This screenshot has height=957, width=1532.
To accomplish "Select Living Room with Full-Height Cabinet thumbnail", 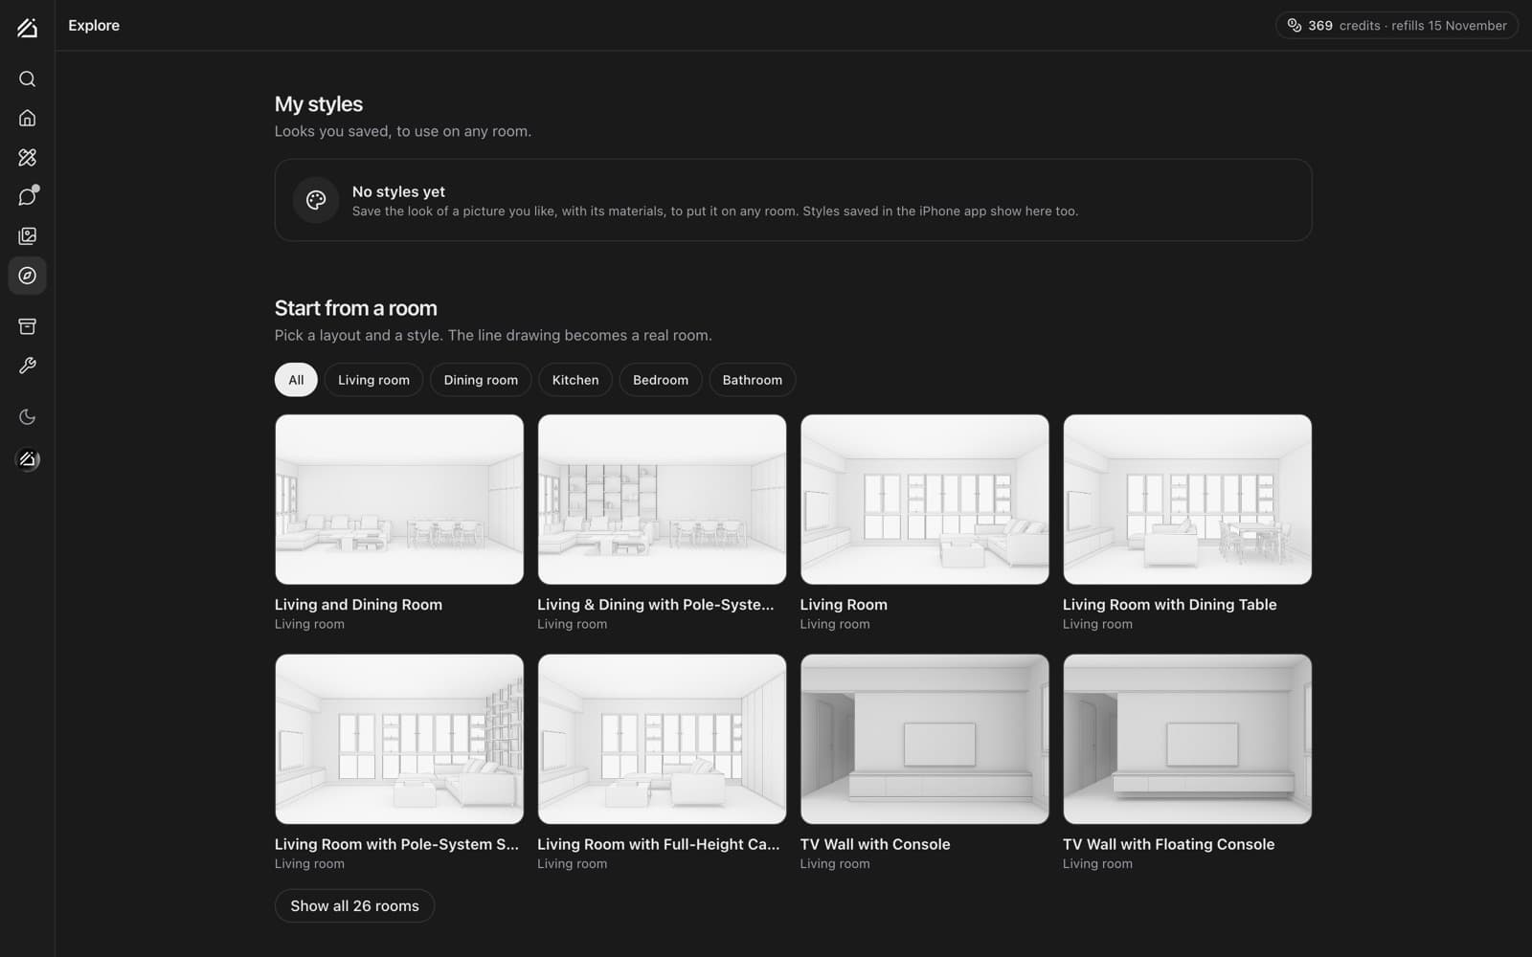I will click(662, 739).
